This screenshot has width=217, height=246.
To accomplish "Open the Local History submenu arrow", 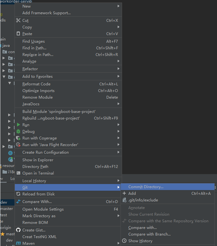I will tap(119, 181).
